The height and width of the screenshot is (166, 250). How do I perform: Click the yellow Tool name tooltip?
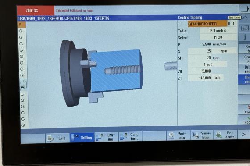(234, 17)
